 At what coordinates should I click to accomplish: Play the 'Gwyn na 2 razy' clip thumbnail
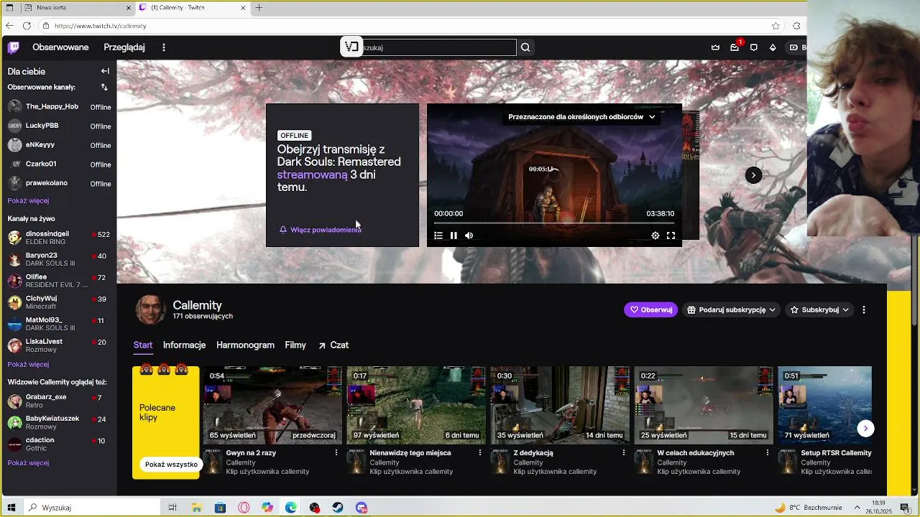pos(272,405)
